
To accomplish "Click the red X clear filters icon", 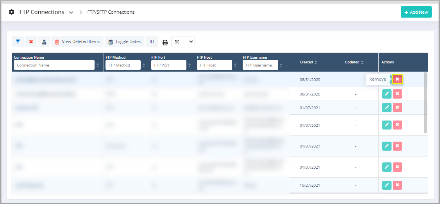I will 31,42.
